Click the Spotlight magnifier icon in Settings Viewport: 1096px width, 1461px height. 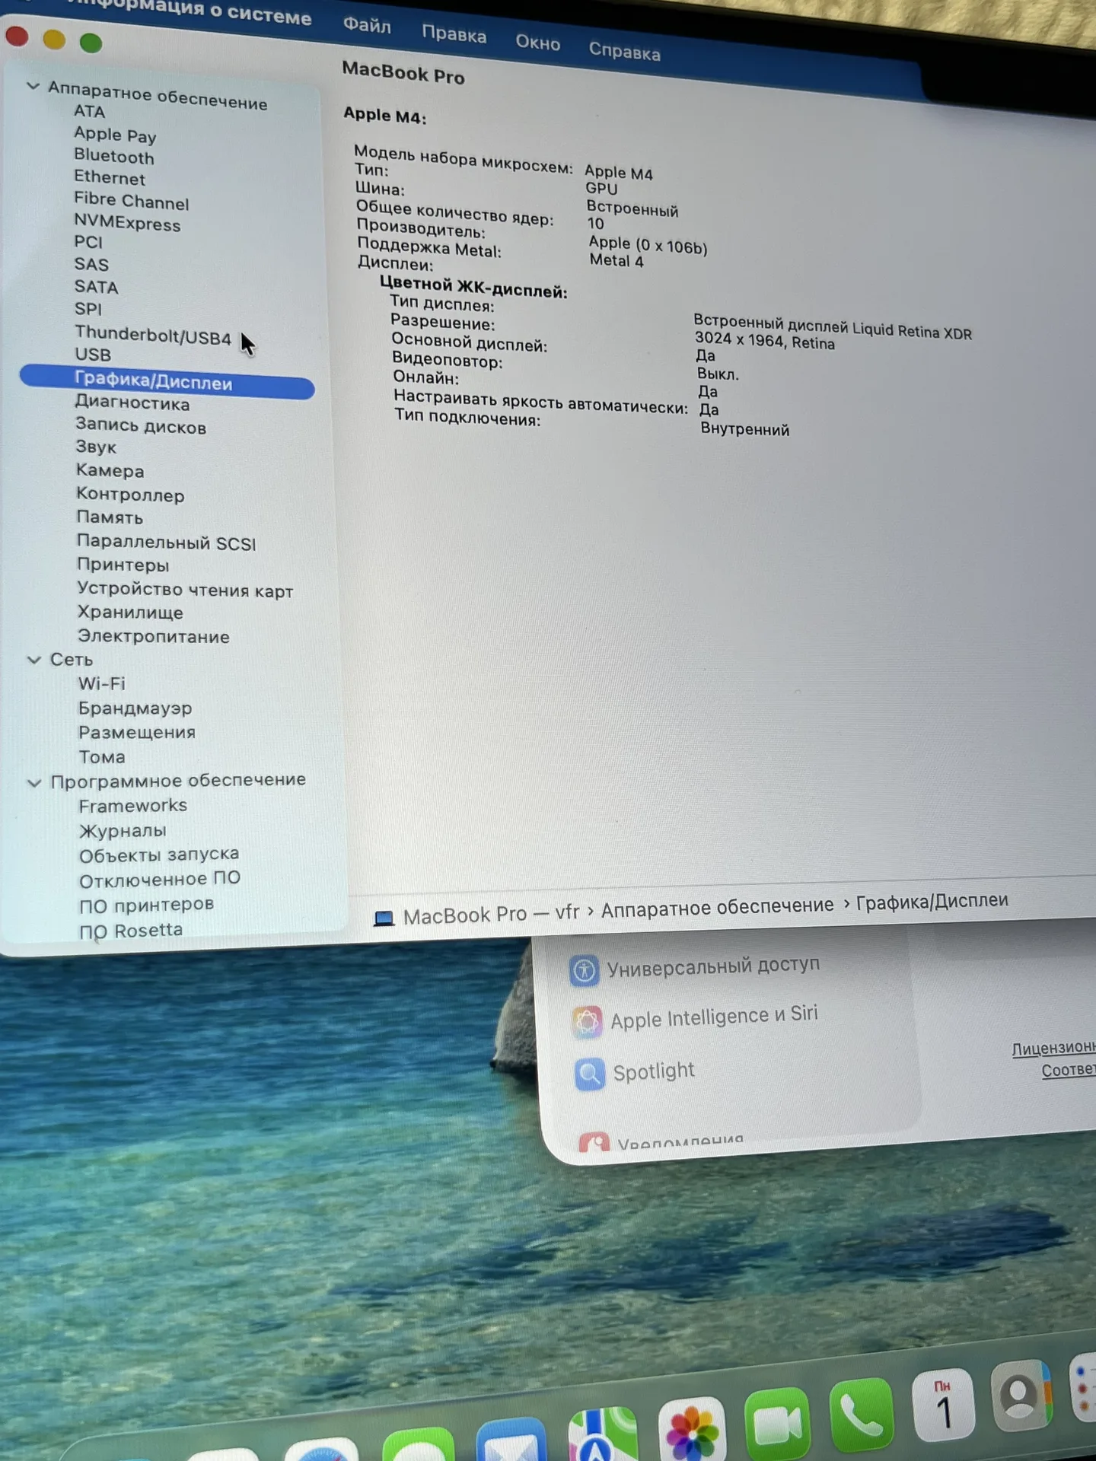(x=590, y=1074)
